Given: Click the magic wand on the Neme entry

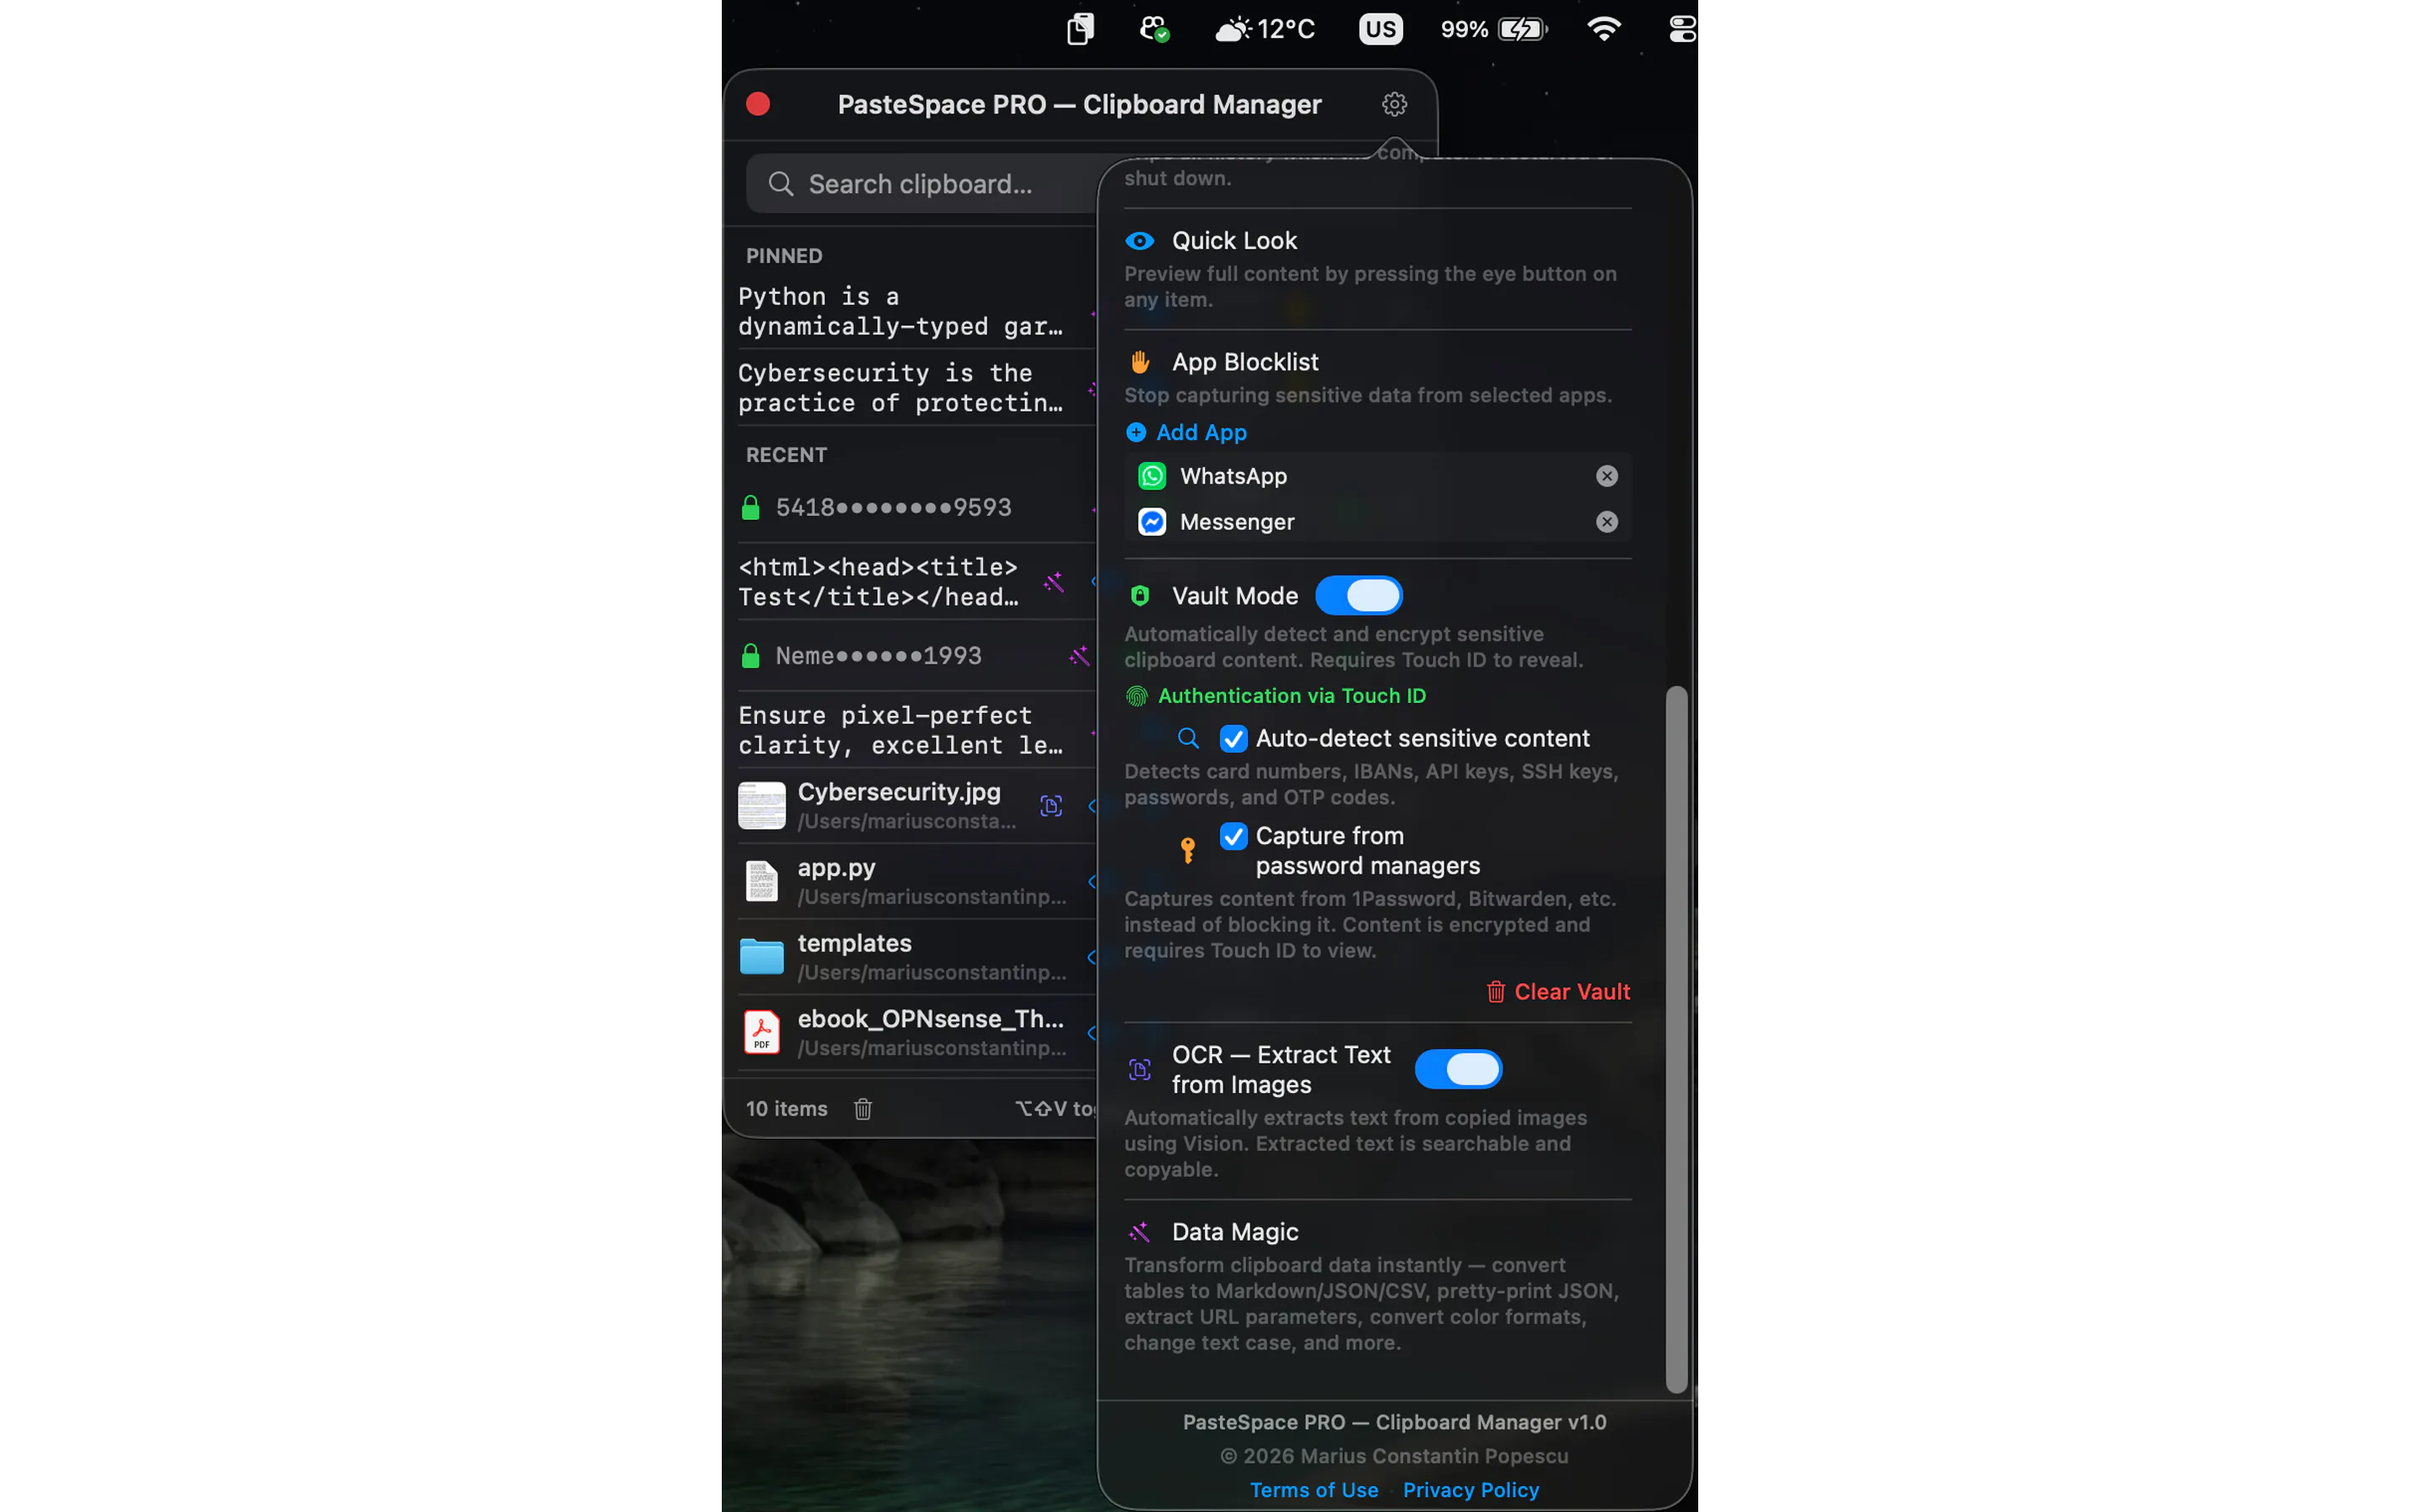Looking at the screenshot, I should tap(1079, 656).
